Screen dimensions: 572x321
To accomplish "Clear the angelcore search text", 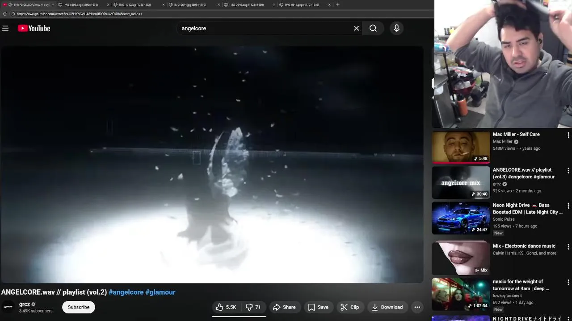I will click(x=356, y=28).
